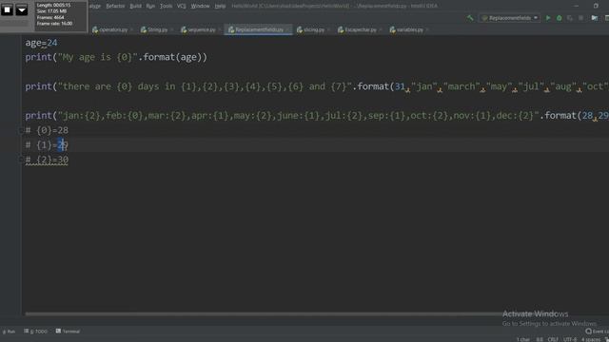Click the UTF-8 encoding indicator
The height and width of the screenshot is (342, 609).
[570, 339]
